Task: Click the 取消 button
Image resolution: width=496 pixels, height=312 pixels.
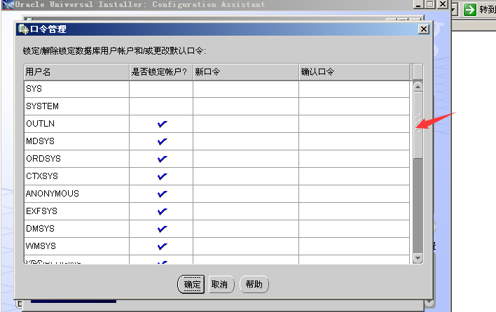Action: [221, 284]
